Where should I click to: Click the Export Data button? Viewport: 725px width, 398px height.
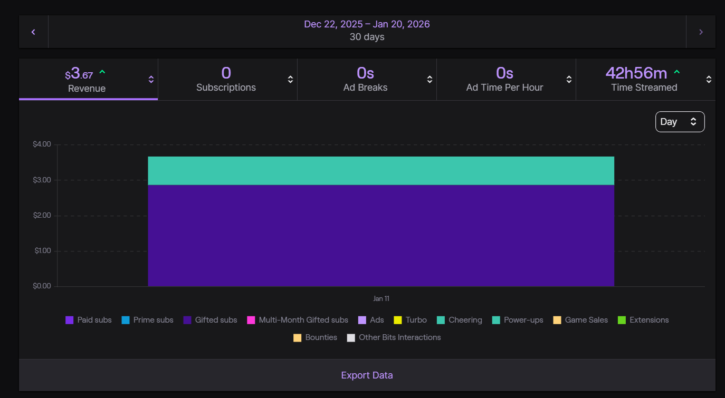(x=367, y=375)
